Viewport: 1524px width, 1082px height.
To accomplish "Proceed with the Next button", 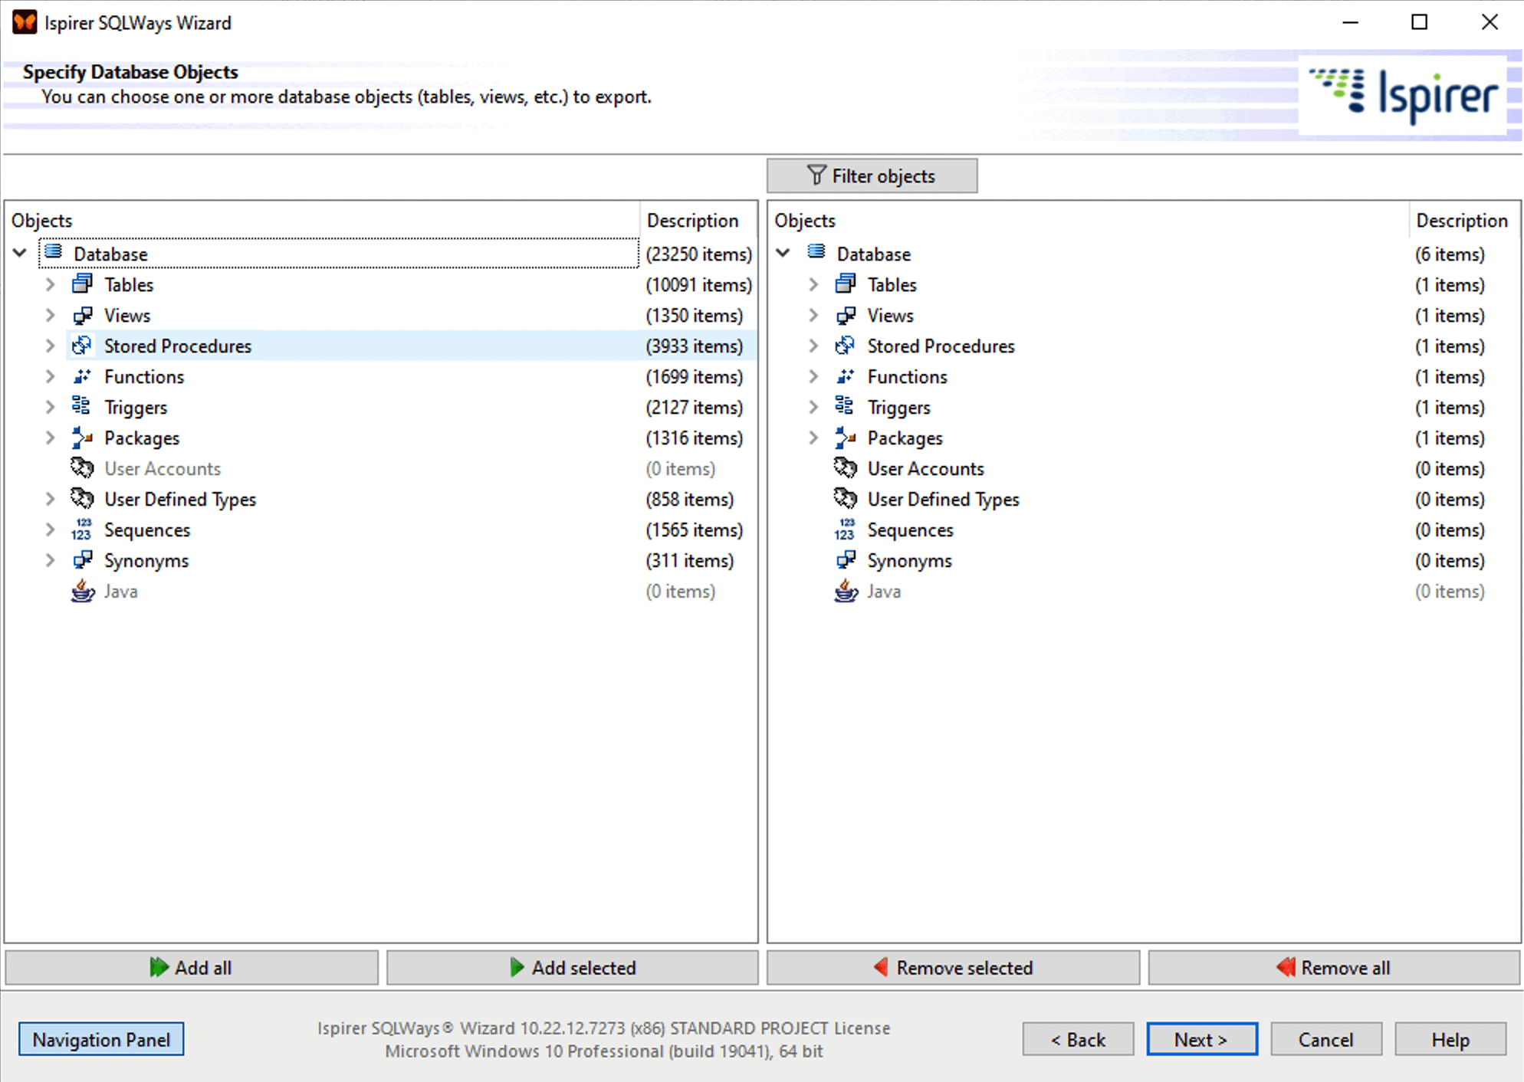I will tap(1202, 1039).
